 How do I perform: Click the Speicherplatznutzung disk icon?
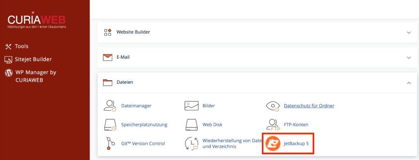110,125
